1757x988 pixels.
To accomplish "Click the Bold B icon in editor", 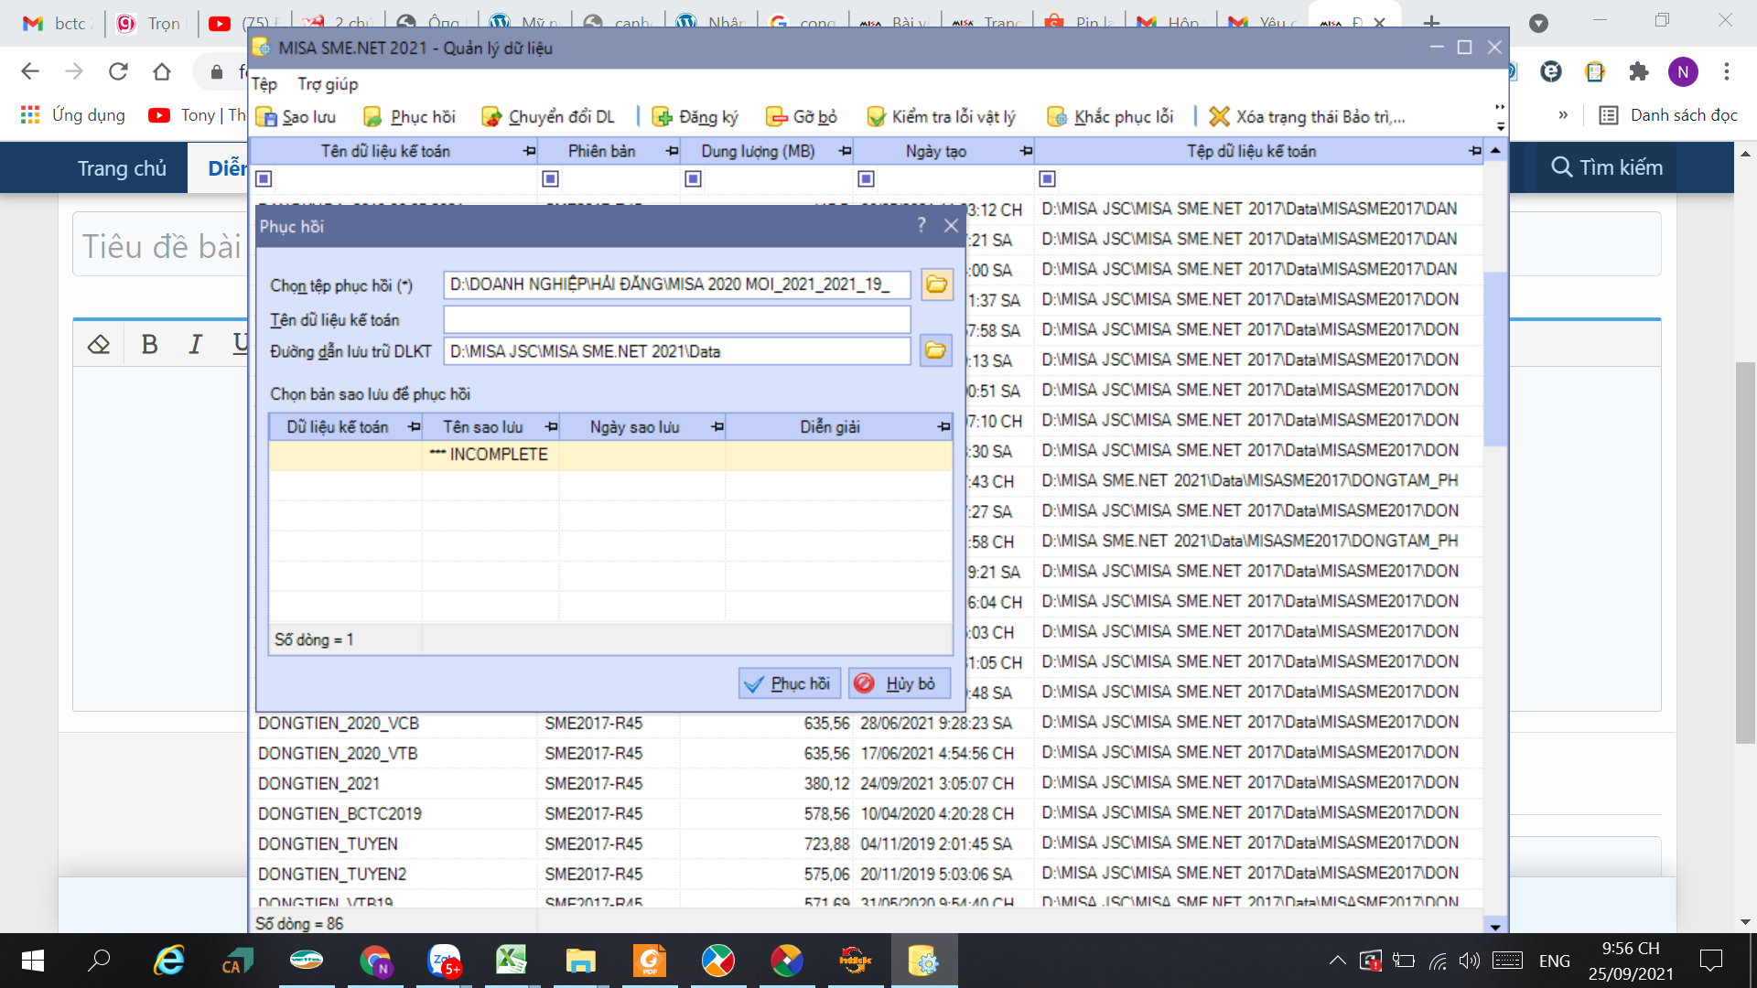I will coord(149,344).
